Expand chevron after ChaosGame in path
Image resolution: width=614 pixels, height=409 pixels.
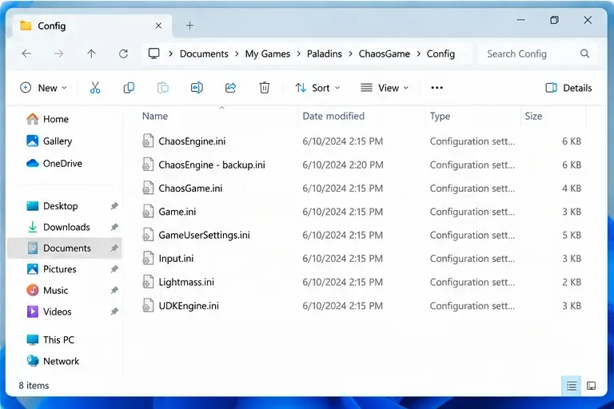419,54
